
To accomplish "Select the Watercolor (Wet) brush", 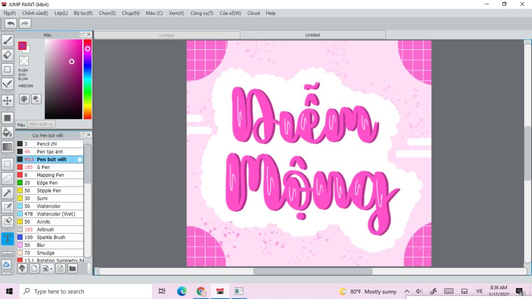I will pyautogui.click(x=50, y=214).
